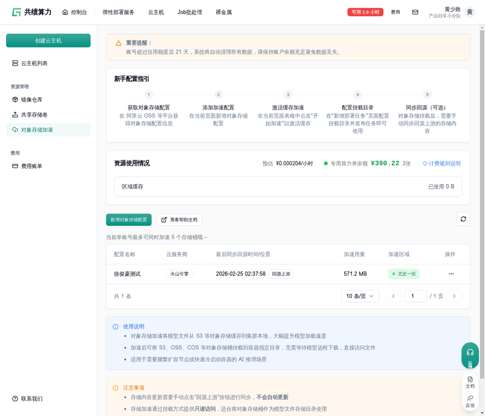Open the 文档 docs shortcut icon
The image size is (485, 416).
[x=470, y=382]
